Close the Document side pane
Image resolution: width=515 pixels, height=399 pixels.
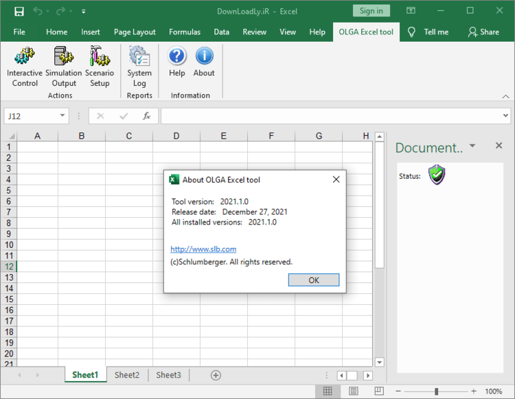point(499,146)
